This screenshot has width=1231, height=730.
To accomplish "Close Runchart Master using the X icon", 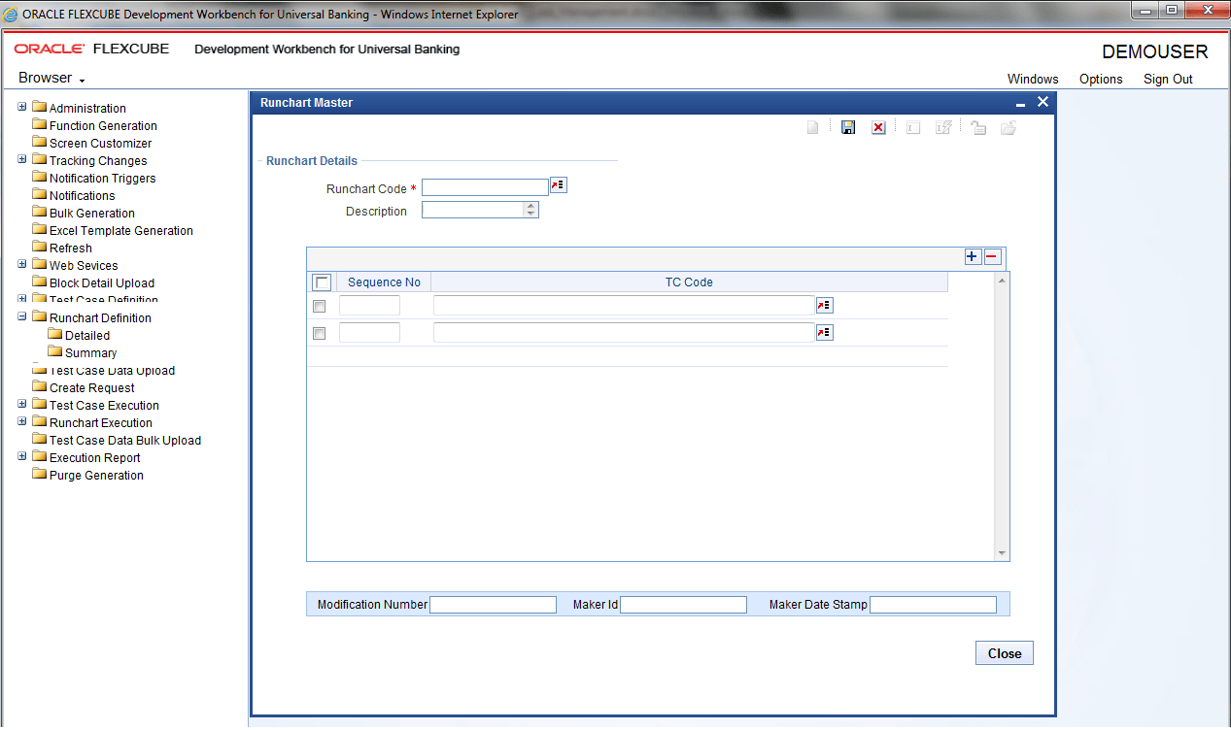I will point(1043,102).
